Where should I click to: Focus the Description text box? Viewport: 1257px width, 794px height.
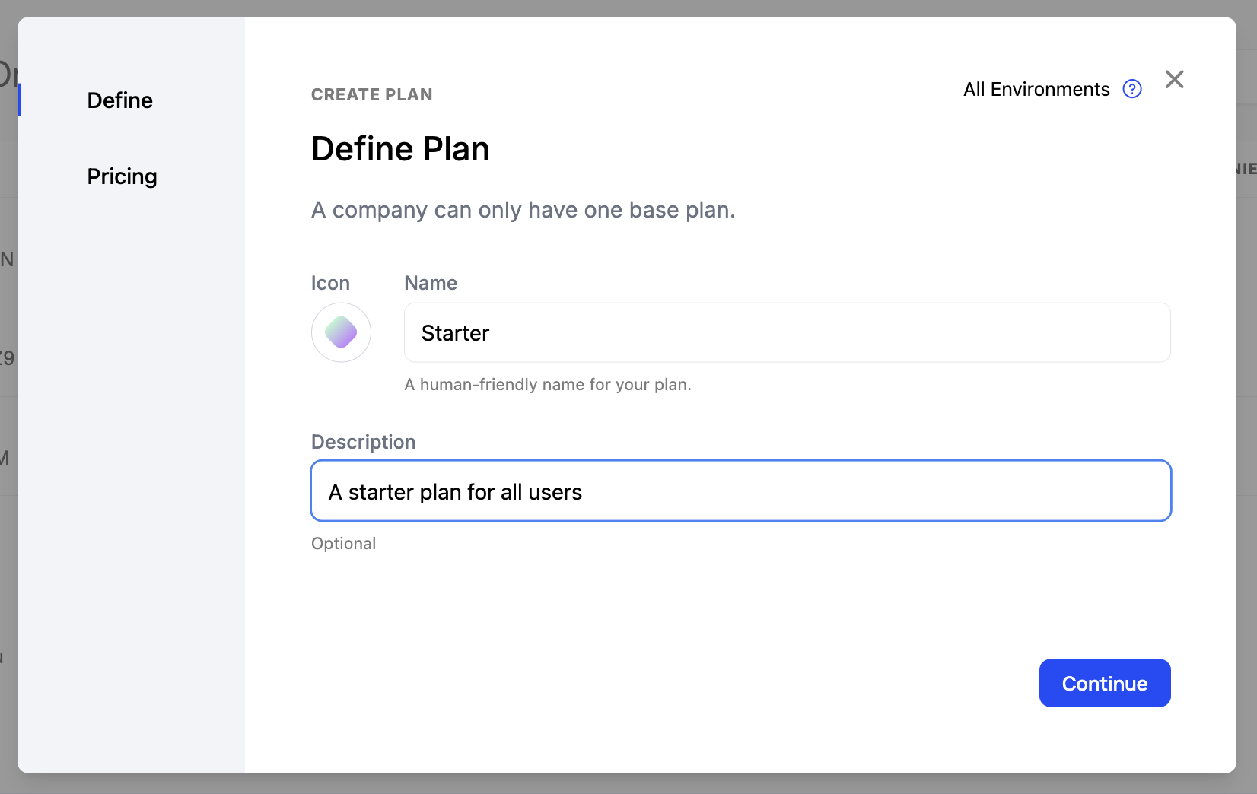(740, 491)
